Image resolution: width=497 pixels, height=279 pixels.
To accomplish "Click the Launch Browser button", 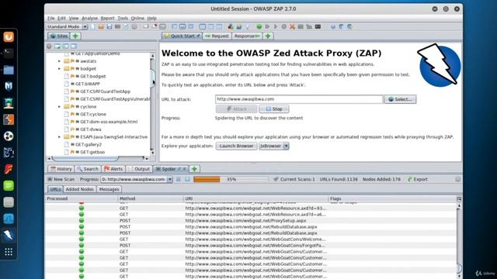I will point(236,146).
